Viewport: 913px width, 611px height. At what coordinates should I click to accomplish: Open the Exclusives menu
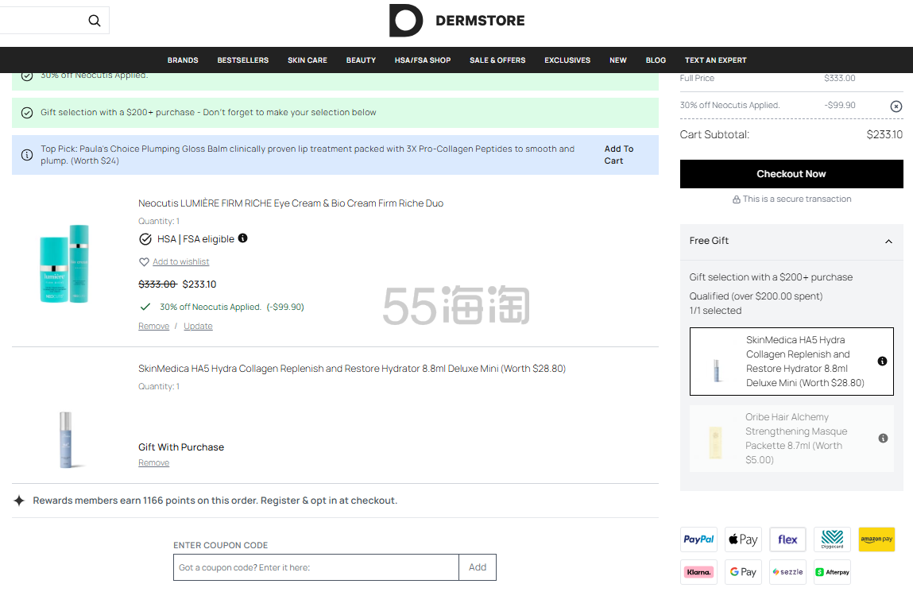(x=567, y=60)
